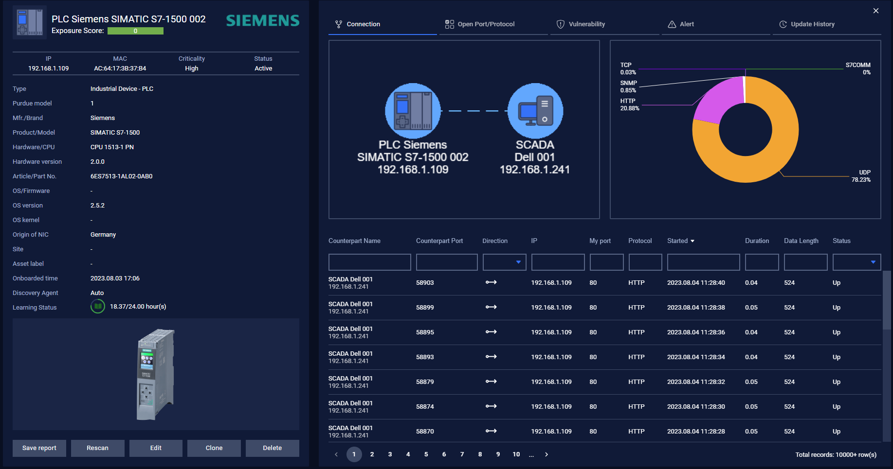Click direction arrow icon for port 58899 row
This screenshot has height=469, width=893.
[x=491, y=307]
